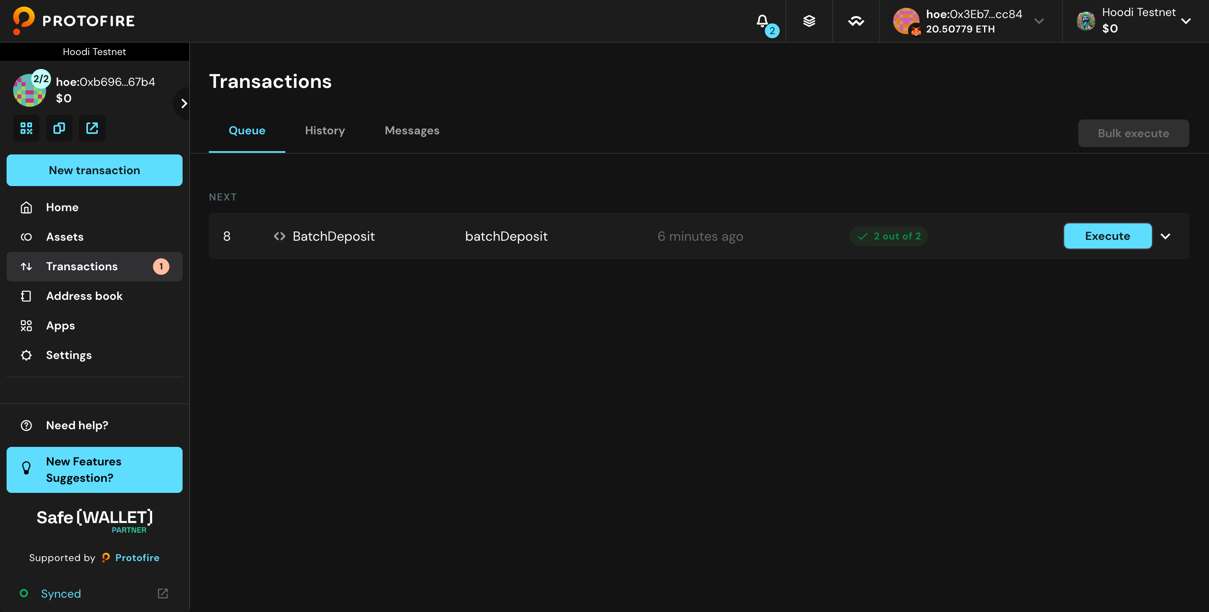Click New transaction button
Image resolution: width=1209 pixels, height=612 pixels.
[x=94, y=170]
